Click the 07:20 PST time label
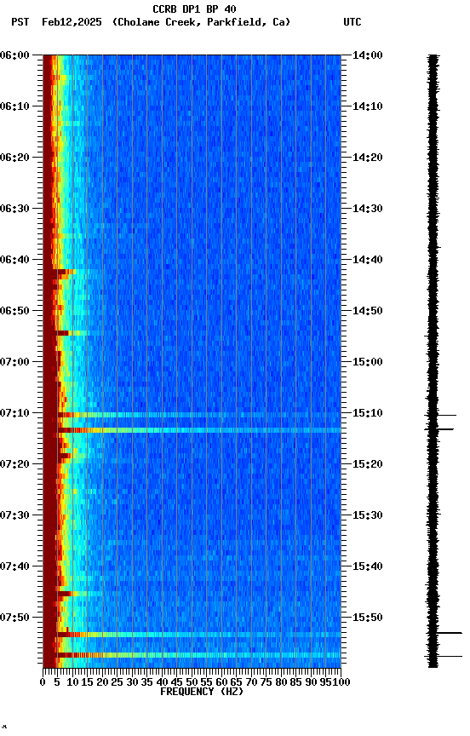The image size is (470, 736). point(14,465)
